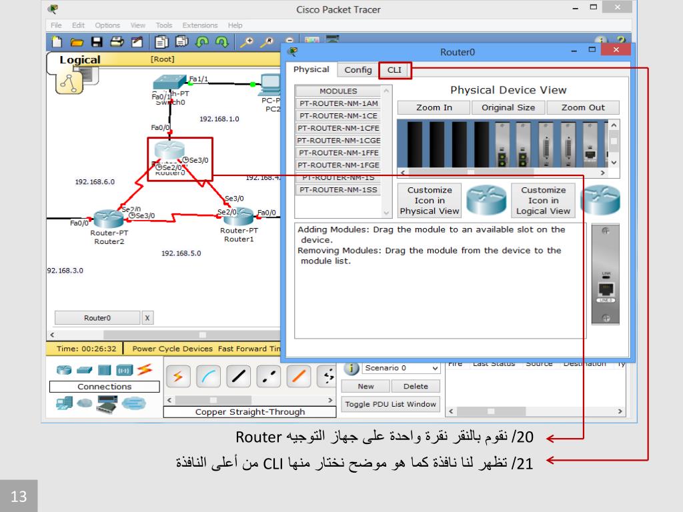Click the Delete scenario button
The width and height of the screenshot is (683, 512).
416,386
